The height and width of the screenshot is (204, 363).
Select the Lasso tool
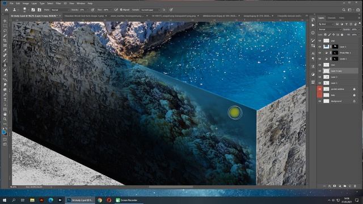pyautogui.click(x=5, y=31)
